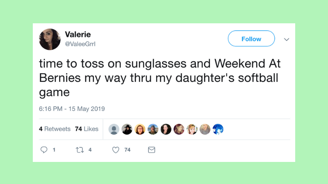Click the Follow button
Image resolution: width=328 pixels, height=184 pixels.
pyautogui.click(x=251, y=39)
